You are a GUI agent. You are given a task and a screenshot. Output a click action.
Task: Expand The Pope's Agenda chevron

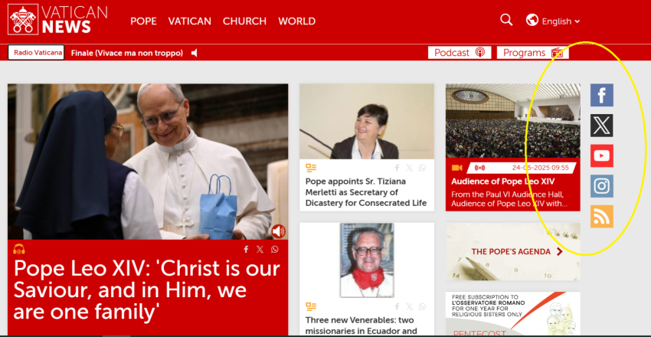[x=560, y=251]
